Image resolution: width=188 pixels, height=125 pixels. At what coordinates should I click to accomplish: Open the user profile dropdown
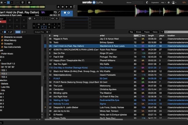(x=174, y=3)
